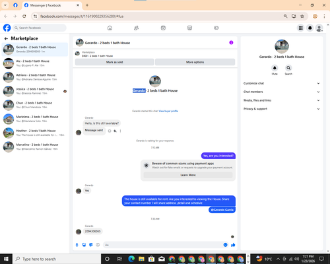330x264 pixels.
Task: Click the @Gerardo Garcia mention
Action: tap(222, 210)
